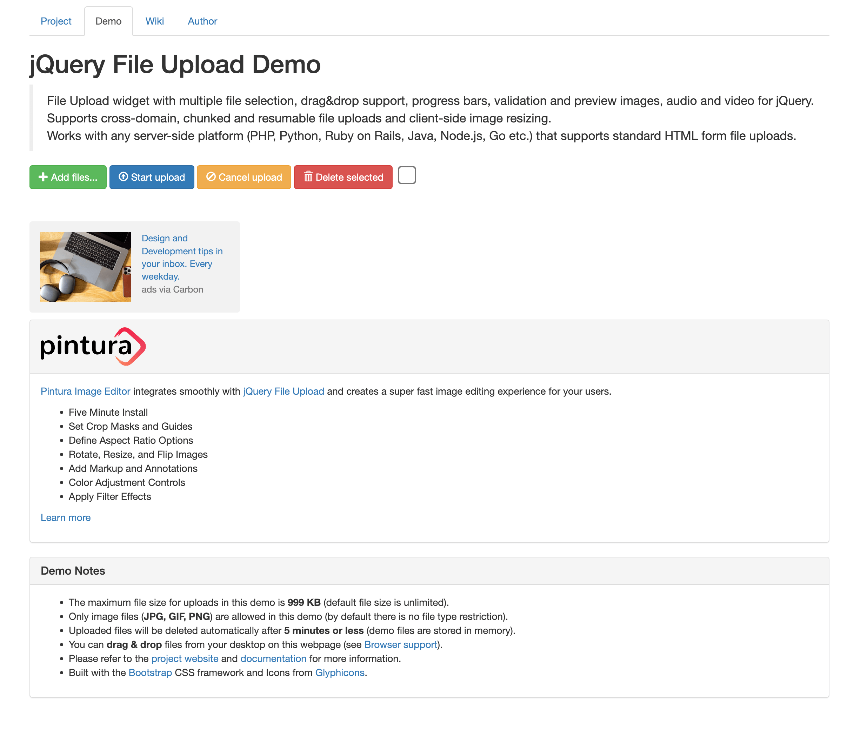Open the Project tab
854x736 pixels.
(x=56, y=21)
